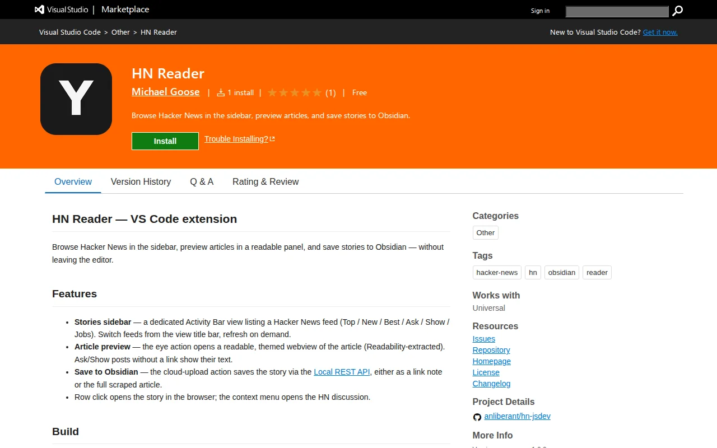
Task: Open the License resource link
Action: point(486,372)
